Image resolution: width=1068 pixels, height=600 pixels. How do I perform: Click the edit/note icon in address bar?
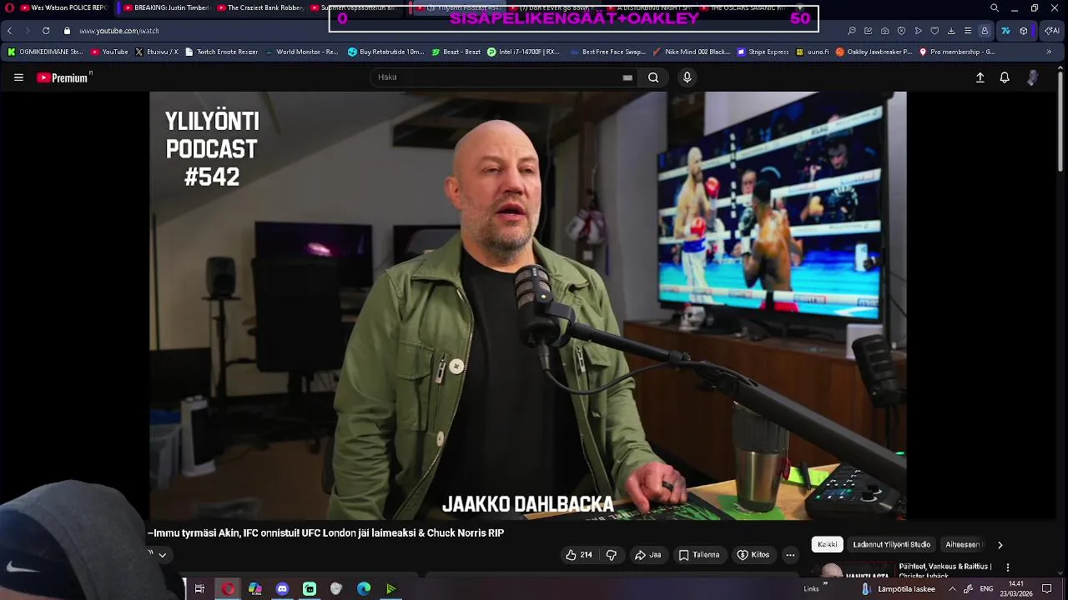tap(868, 31)
